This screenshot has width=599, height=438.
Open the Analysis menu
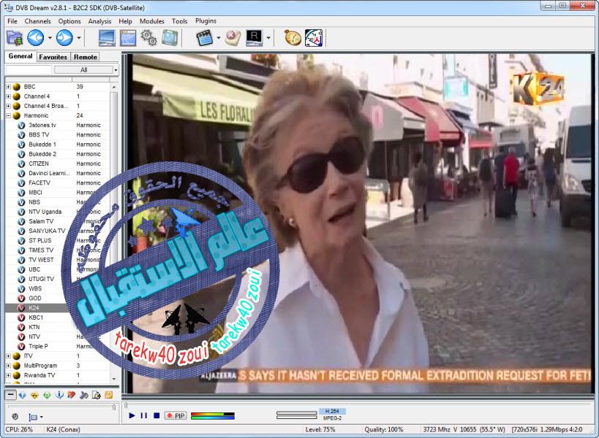[x=99, y=21]
